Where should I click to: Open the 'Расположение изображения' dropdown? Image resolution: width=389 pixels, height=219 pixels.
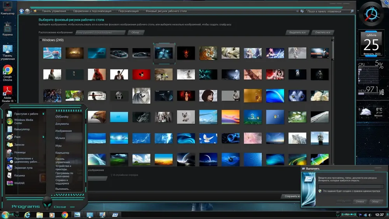[100, 33]
